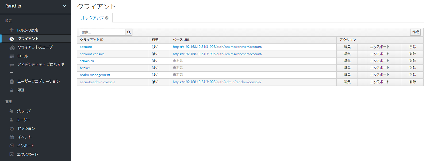This screenshot has height=161, width=426.
Task: Click 削除 for the account client
Action: (413, 47)
